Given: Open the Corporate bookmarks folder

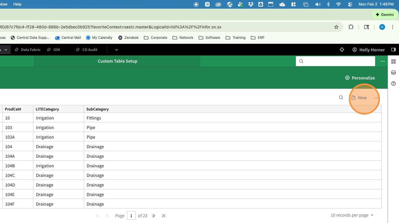Looking at the screenshot, I should point(155,38).
